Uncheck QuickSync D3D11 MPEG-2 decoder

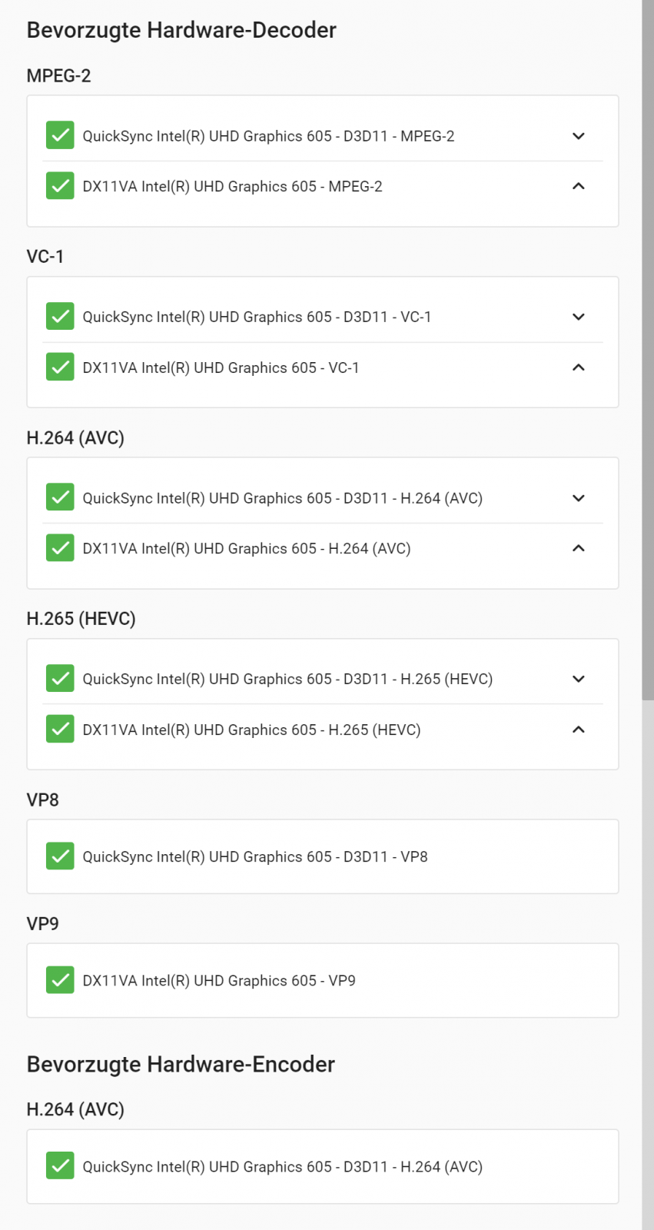[60, 135]
